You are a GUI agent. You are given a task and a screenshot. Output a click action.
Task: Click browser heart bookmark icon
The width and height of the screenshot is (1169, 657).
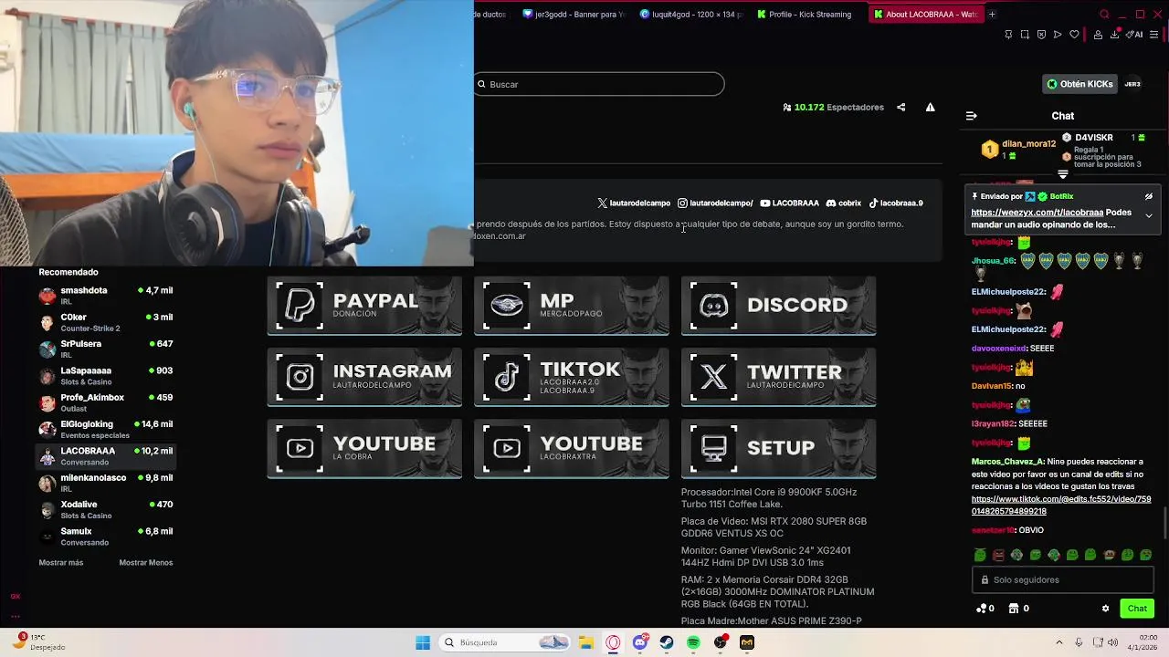click(x=1075, y=35)
